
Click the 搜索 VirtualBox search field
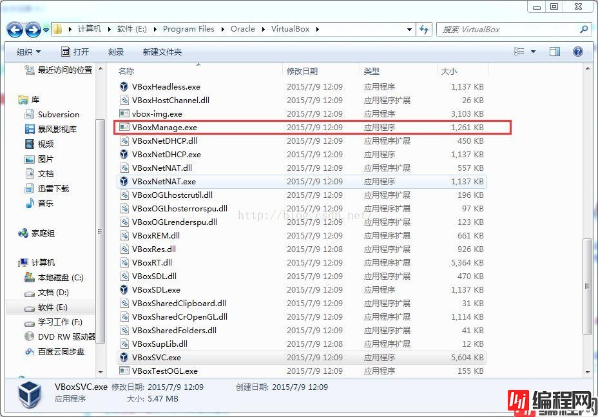coord(508,29)
